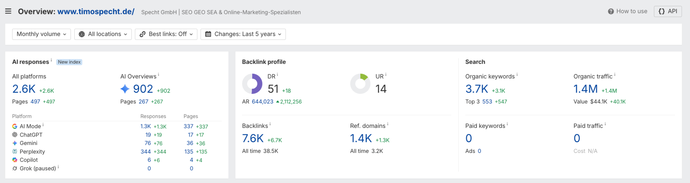The width and height of the screenshot is (690, 183).
Task: Click the API button
Action: (x=668, y=11)
